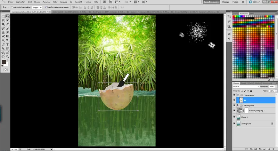Open the Fläche slider arrow
The width and height of the screenshot is (278, 151).
coord(276,91)
